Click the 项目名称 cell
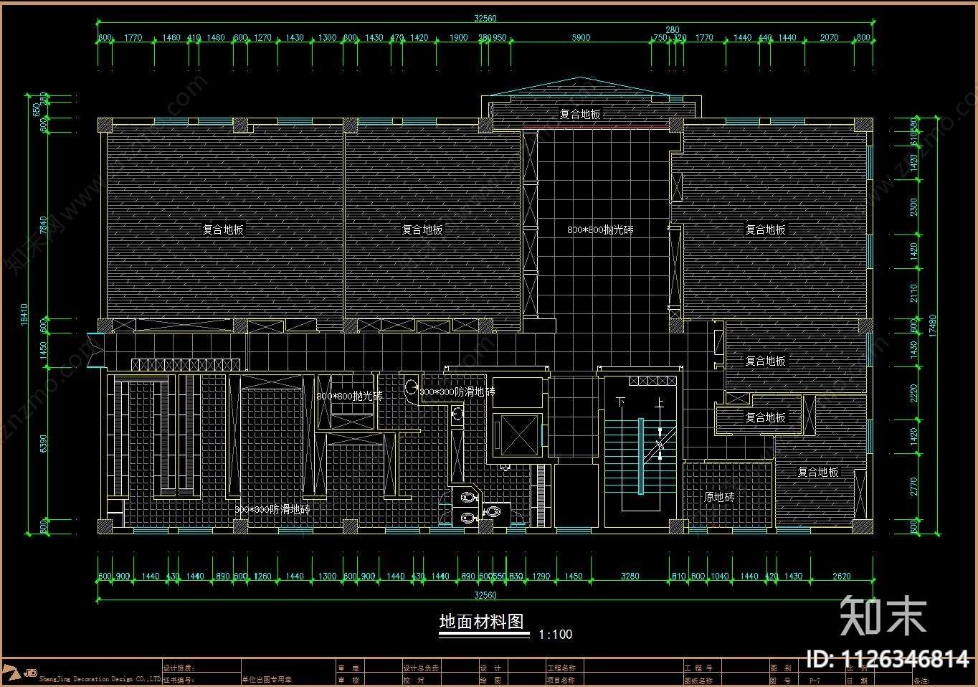The height and width of the screenshot is (687, 978). tap(561, 680)
